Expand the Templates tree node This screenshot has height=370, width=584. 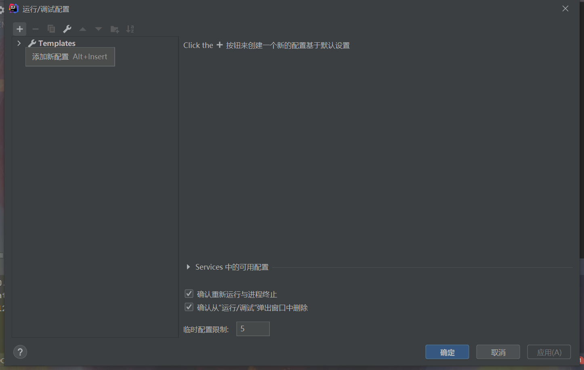[x=19, y=43]
